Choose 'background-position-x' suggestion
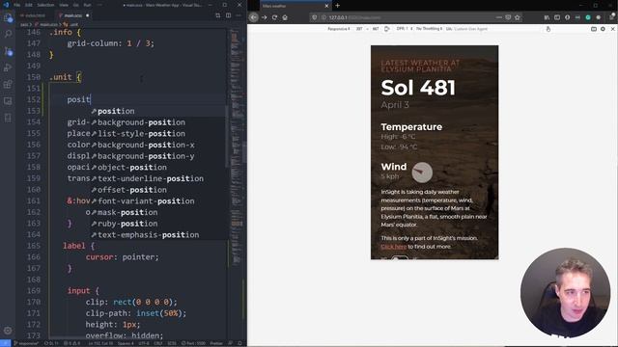This screenshot has height=347, width=618. pos(158,145)
